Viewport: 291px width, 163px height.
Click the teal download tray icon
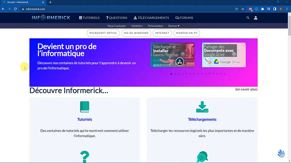(202, 107)
